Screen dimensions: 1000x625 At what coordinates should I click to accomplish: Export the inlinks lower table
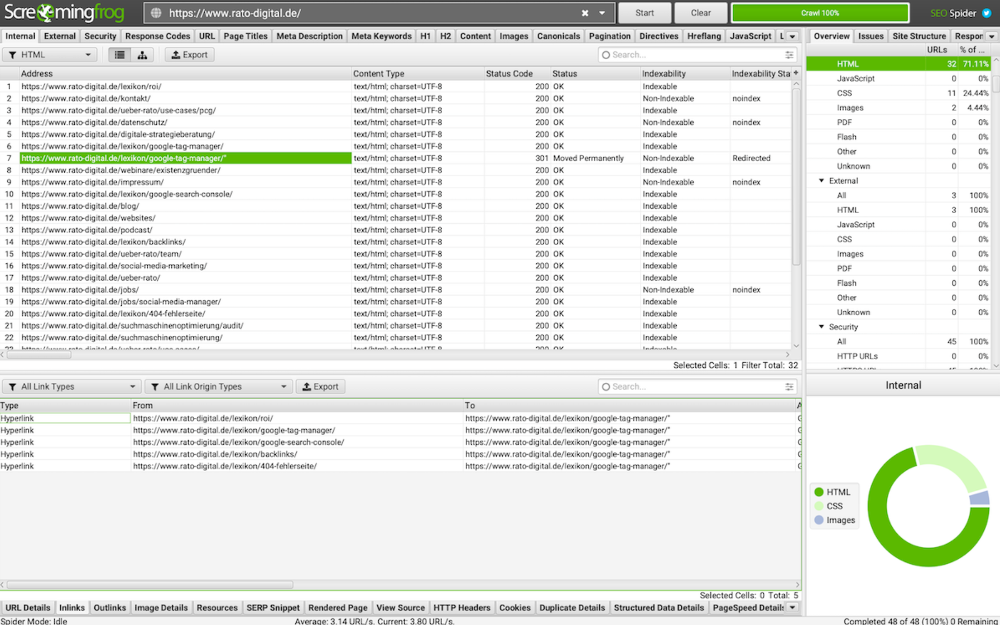(x=320, y=386)
